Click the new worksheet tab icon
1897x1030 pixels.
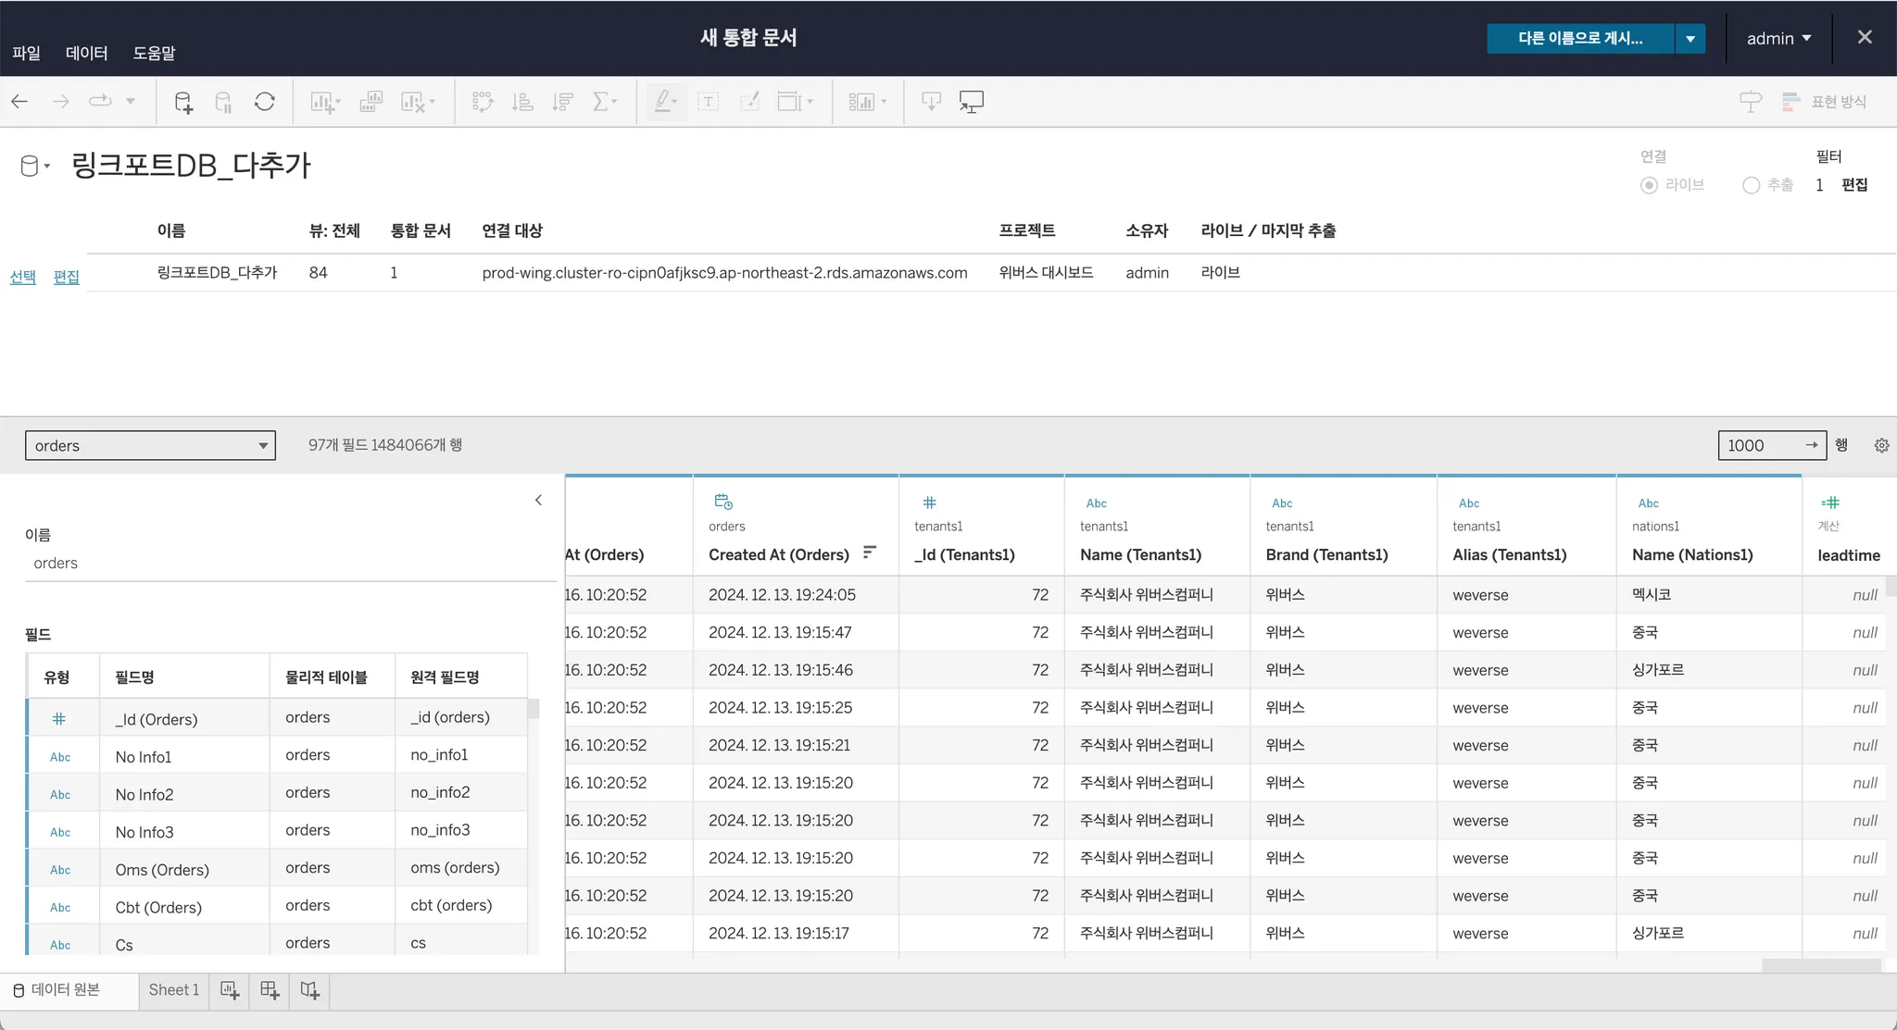[230, 991]
